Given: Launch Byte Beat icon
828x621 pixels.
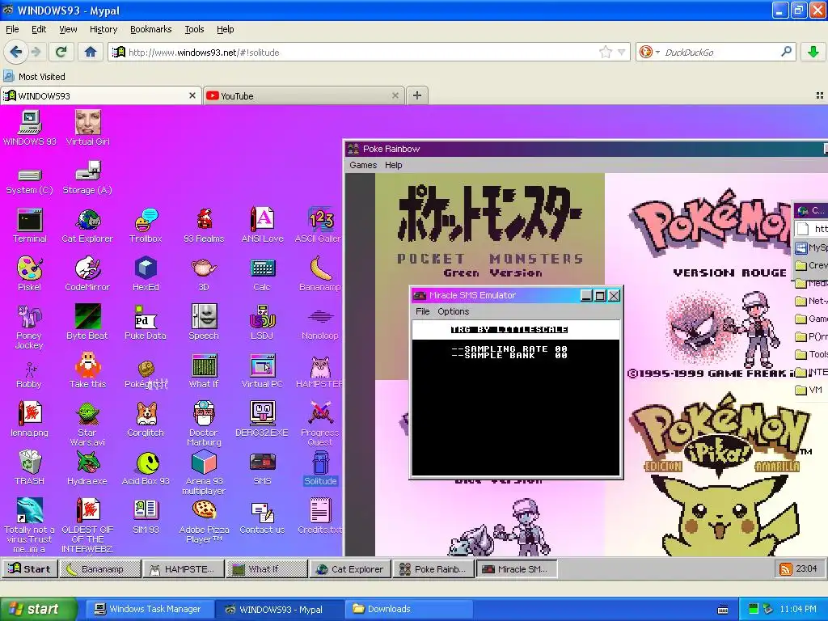Looking at the screenshot, I should pyautogui.click(x=87, y=323).
